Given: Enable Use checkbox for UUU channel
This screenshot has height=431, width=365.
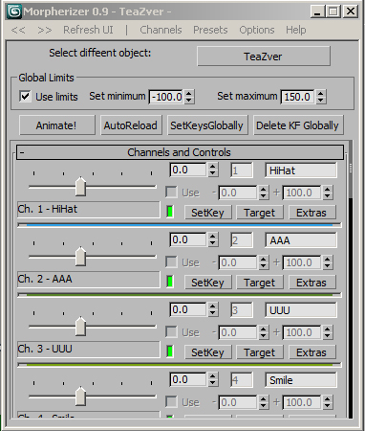Looking at the screenshot, I should [x=171, y=332].
